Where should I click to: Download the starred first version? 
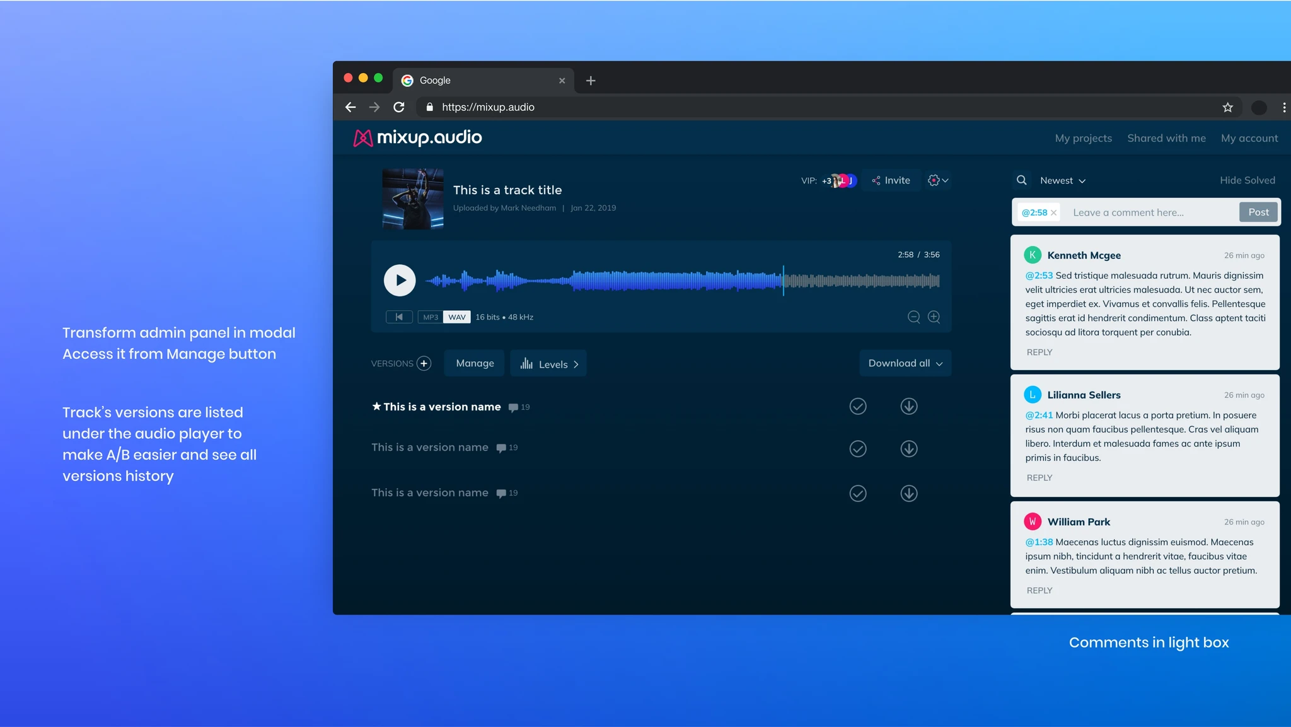[x=908, y=406]
